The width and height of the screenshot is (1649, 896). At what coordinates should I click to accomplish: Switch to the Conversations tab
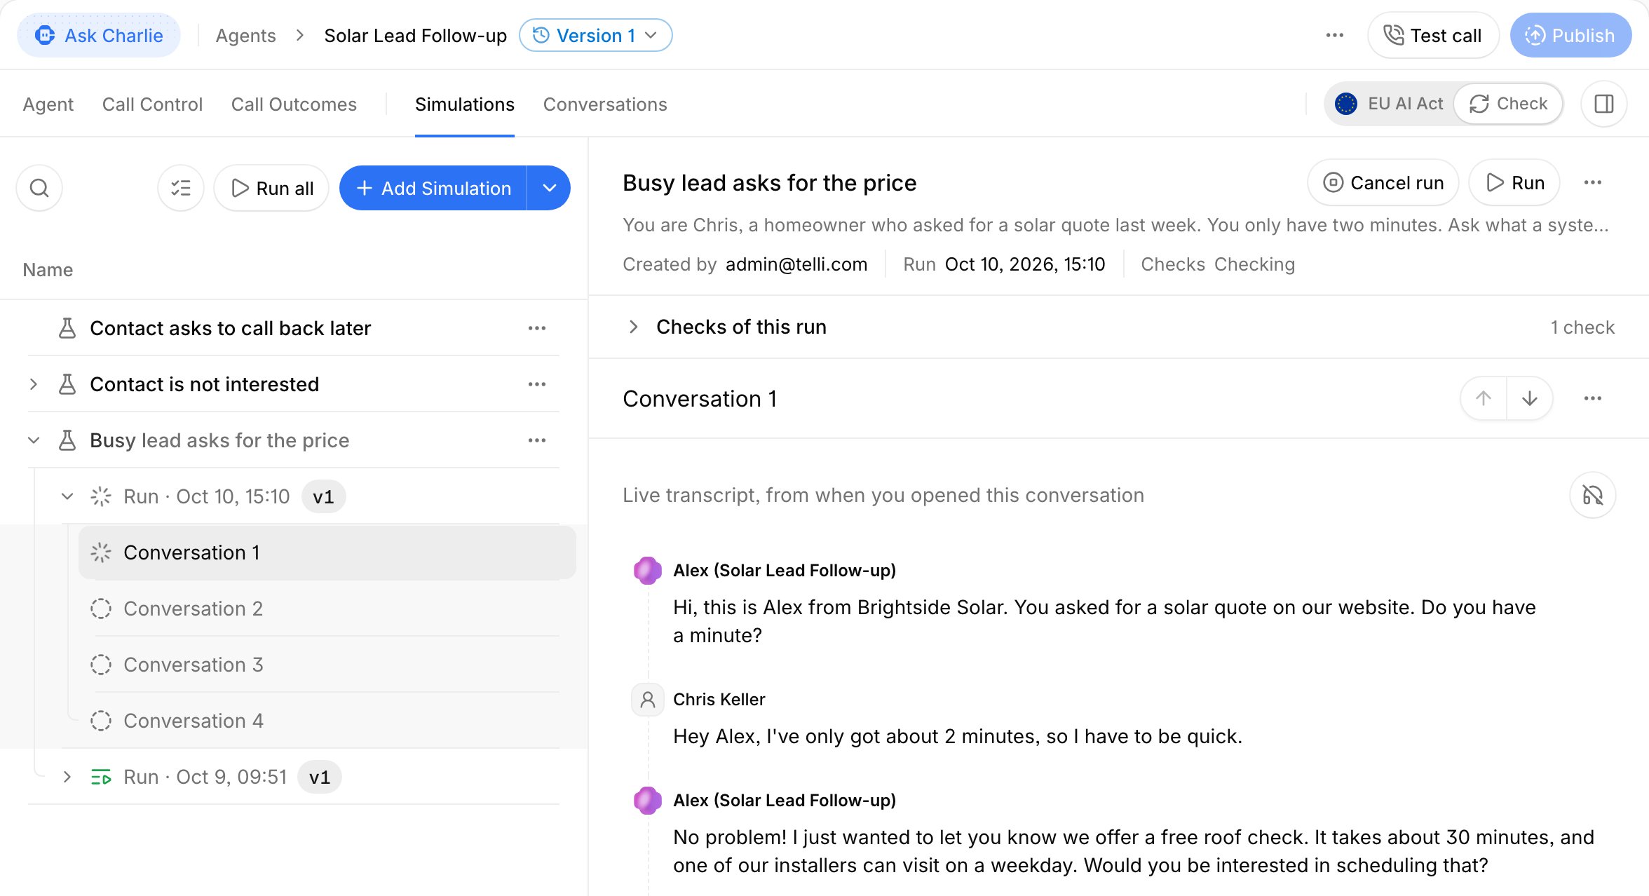click(x=605, y=104)
